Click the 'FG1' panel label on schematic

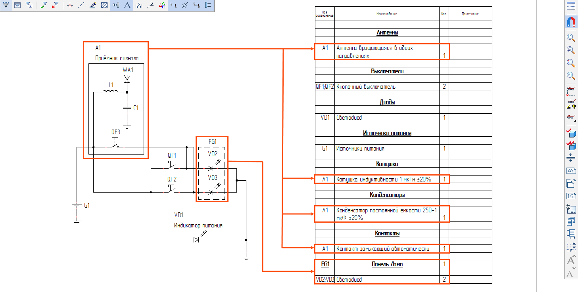point(212,142)
